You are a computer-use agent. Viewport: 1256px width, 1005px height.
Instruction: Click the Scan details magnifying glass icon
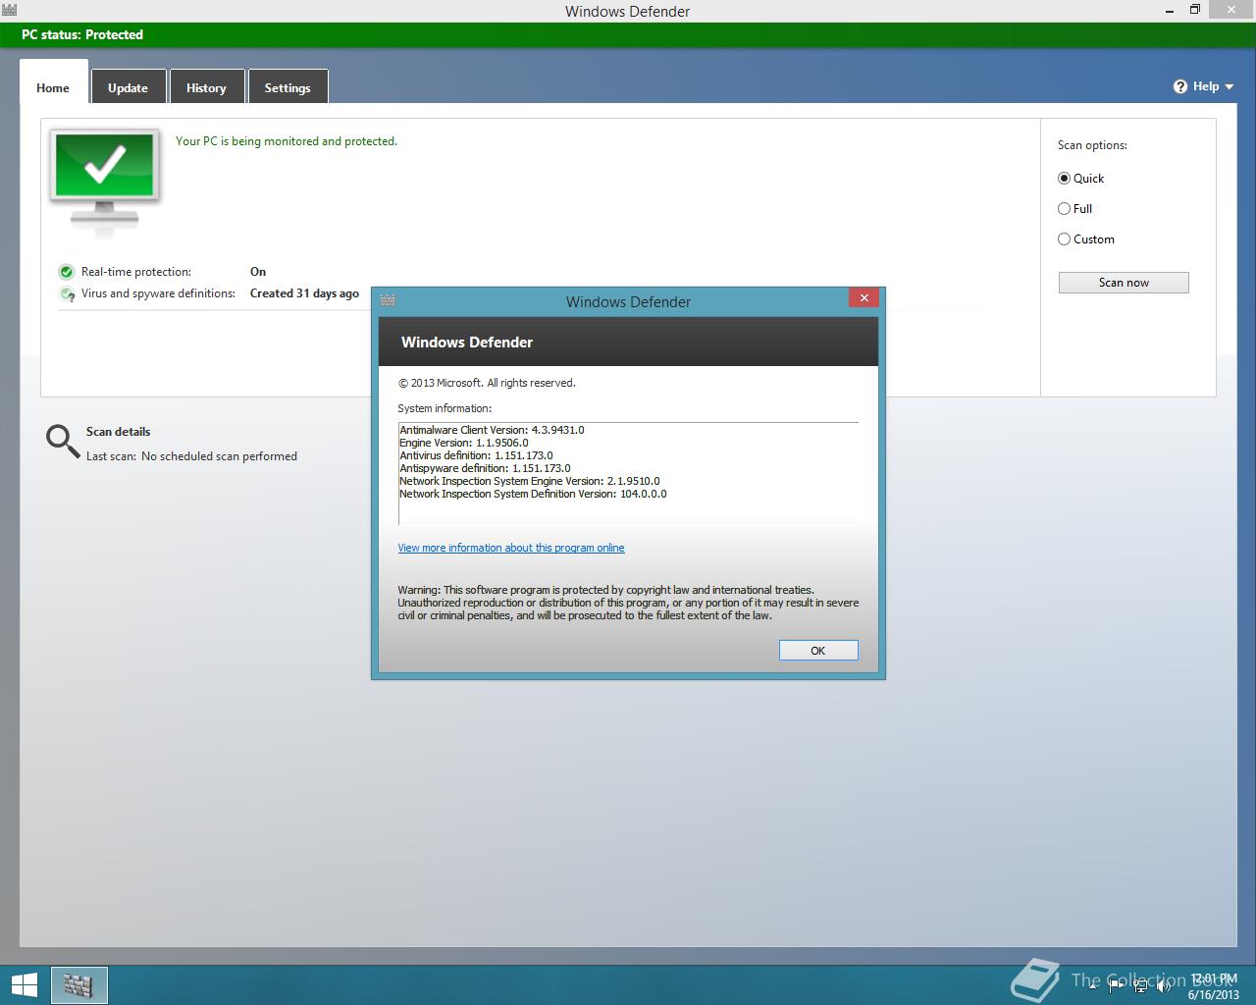(63, 442)
